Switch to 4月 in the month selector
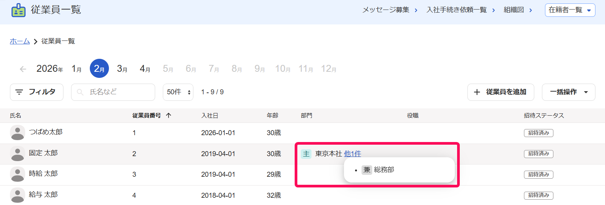 tap(145, 69)
